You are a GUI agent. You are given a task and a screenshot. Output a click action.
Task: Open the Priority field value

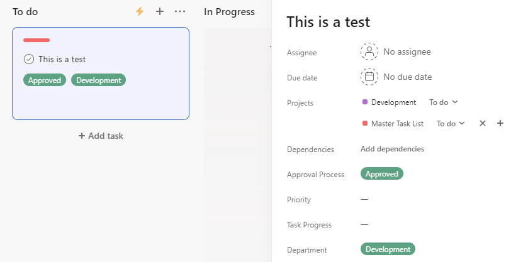pyautogui.click(x=364, y=199)
